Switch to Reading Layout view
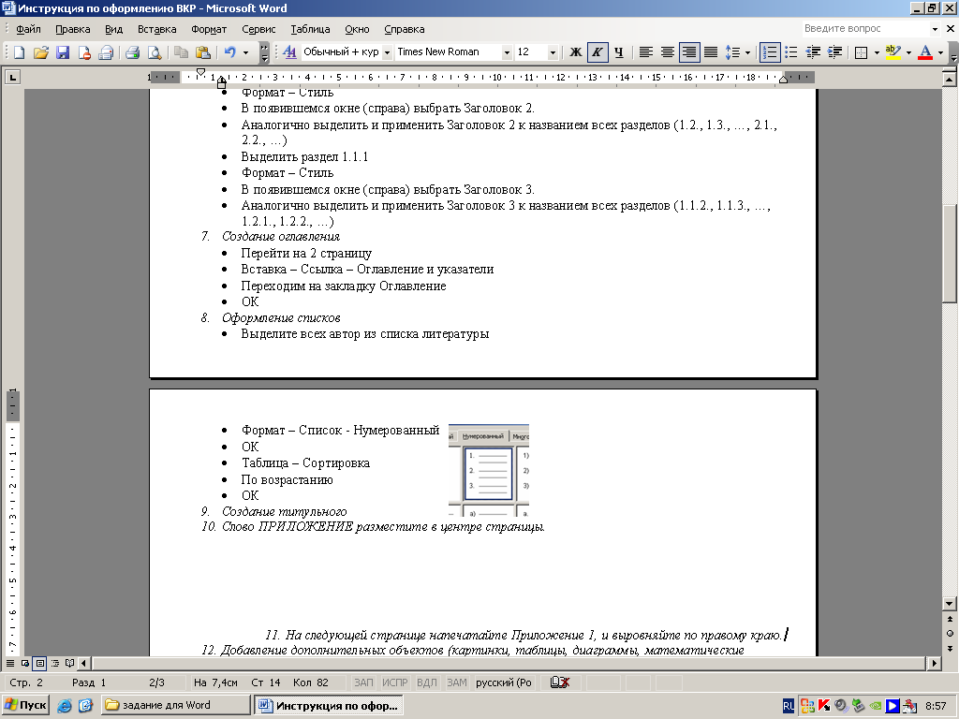Viewport: 959px width, 719px height. tap(69, 663)
